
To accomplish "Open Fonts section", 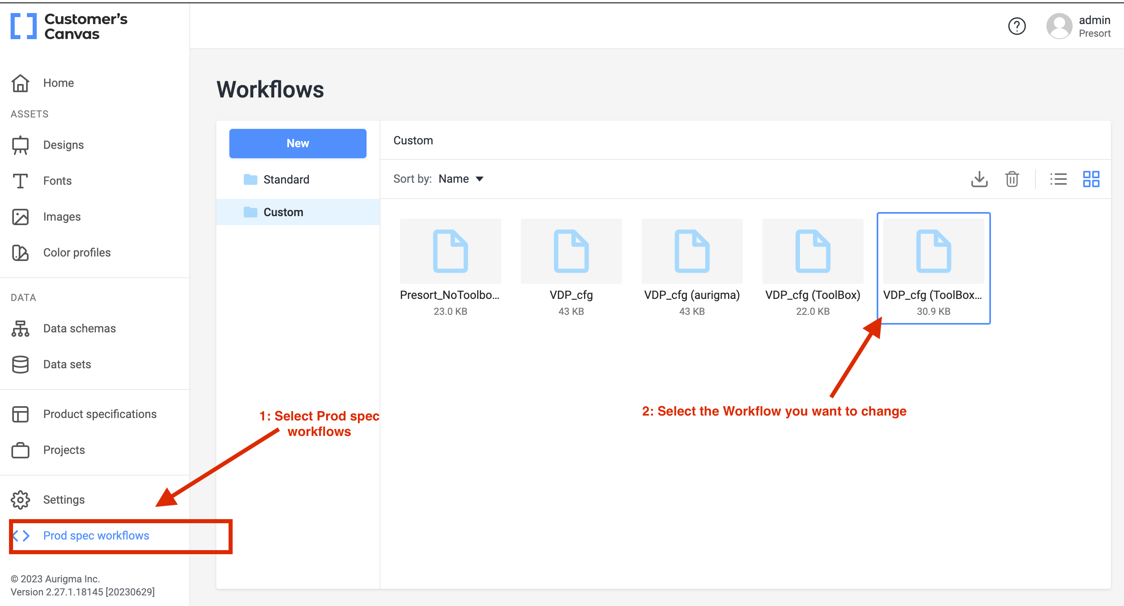I will (x=57, y=181).
